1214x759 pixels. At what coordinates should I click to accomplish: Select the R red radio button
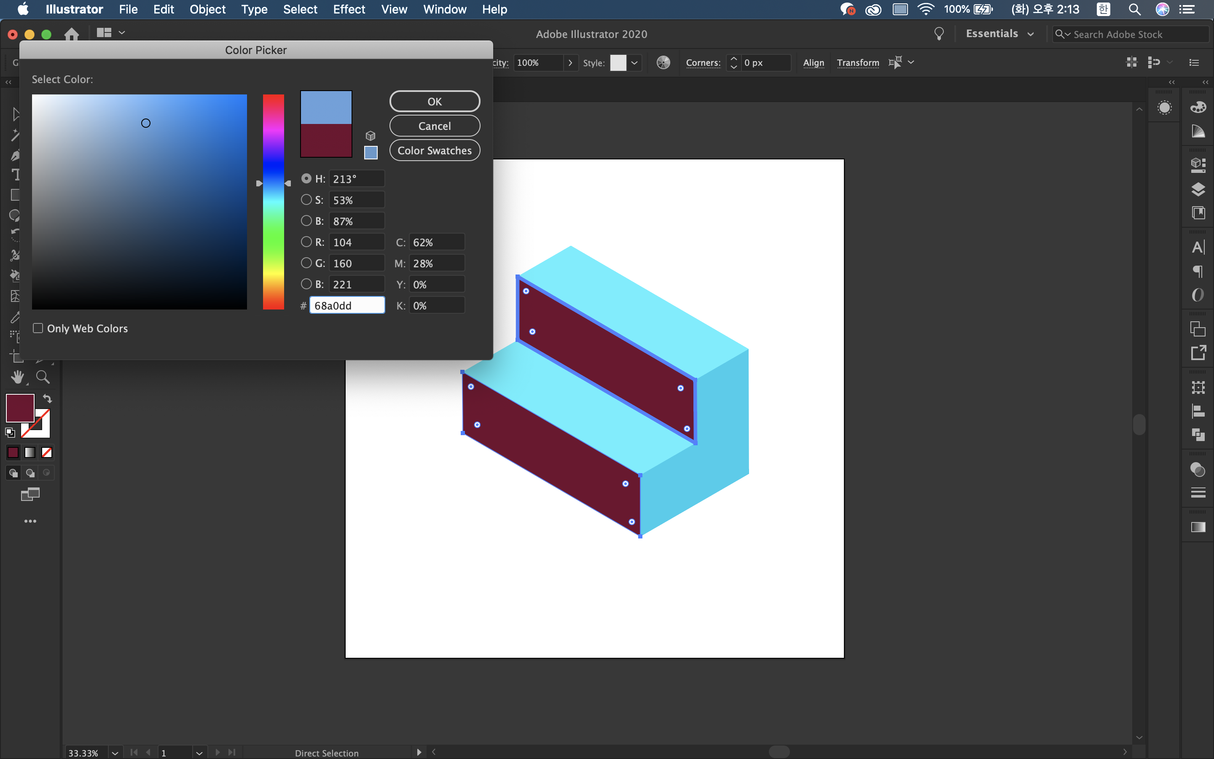[306, 242]
